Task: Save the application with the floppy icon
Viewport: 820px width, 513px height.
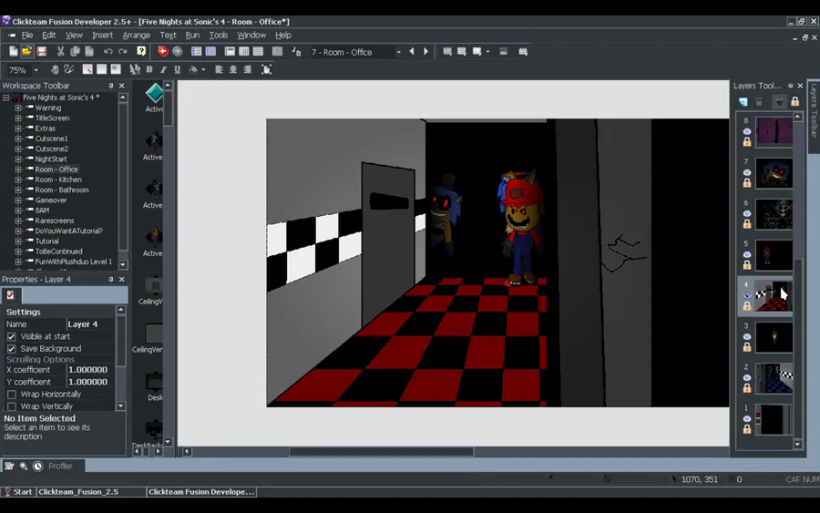Action: point(41,51)
